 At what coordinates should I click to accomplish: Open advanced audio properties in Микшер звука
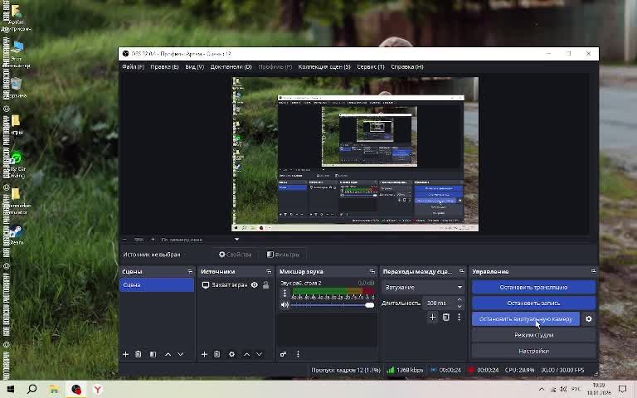pos(283,355)
